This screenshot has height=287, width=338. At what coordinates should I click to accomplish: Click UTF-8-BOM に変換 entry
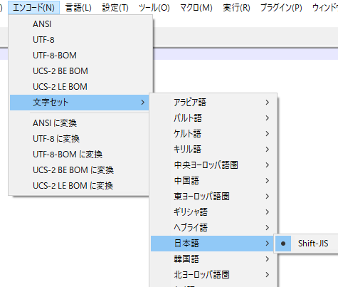pos(80,155)
